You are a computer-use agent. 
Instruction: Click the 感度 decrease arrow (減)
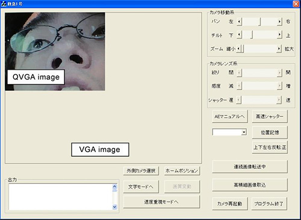point(239,86)
